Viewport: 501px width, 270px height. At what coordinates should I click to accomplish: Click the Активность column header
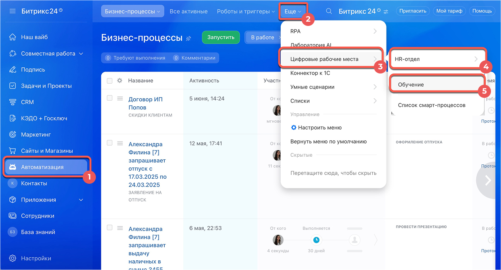point(204,81)
